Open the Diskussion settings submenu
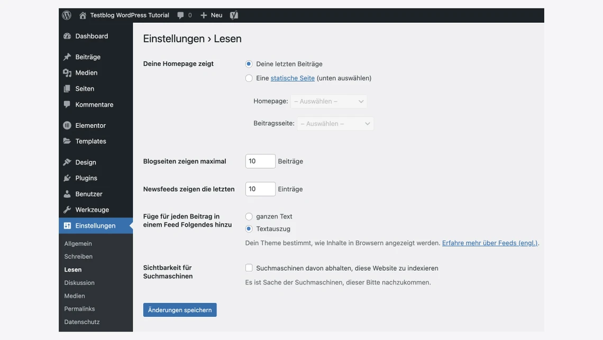 (x=79, y=283)
